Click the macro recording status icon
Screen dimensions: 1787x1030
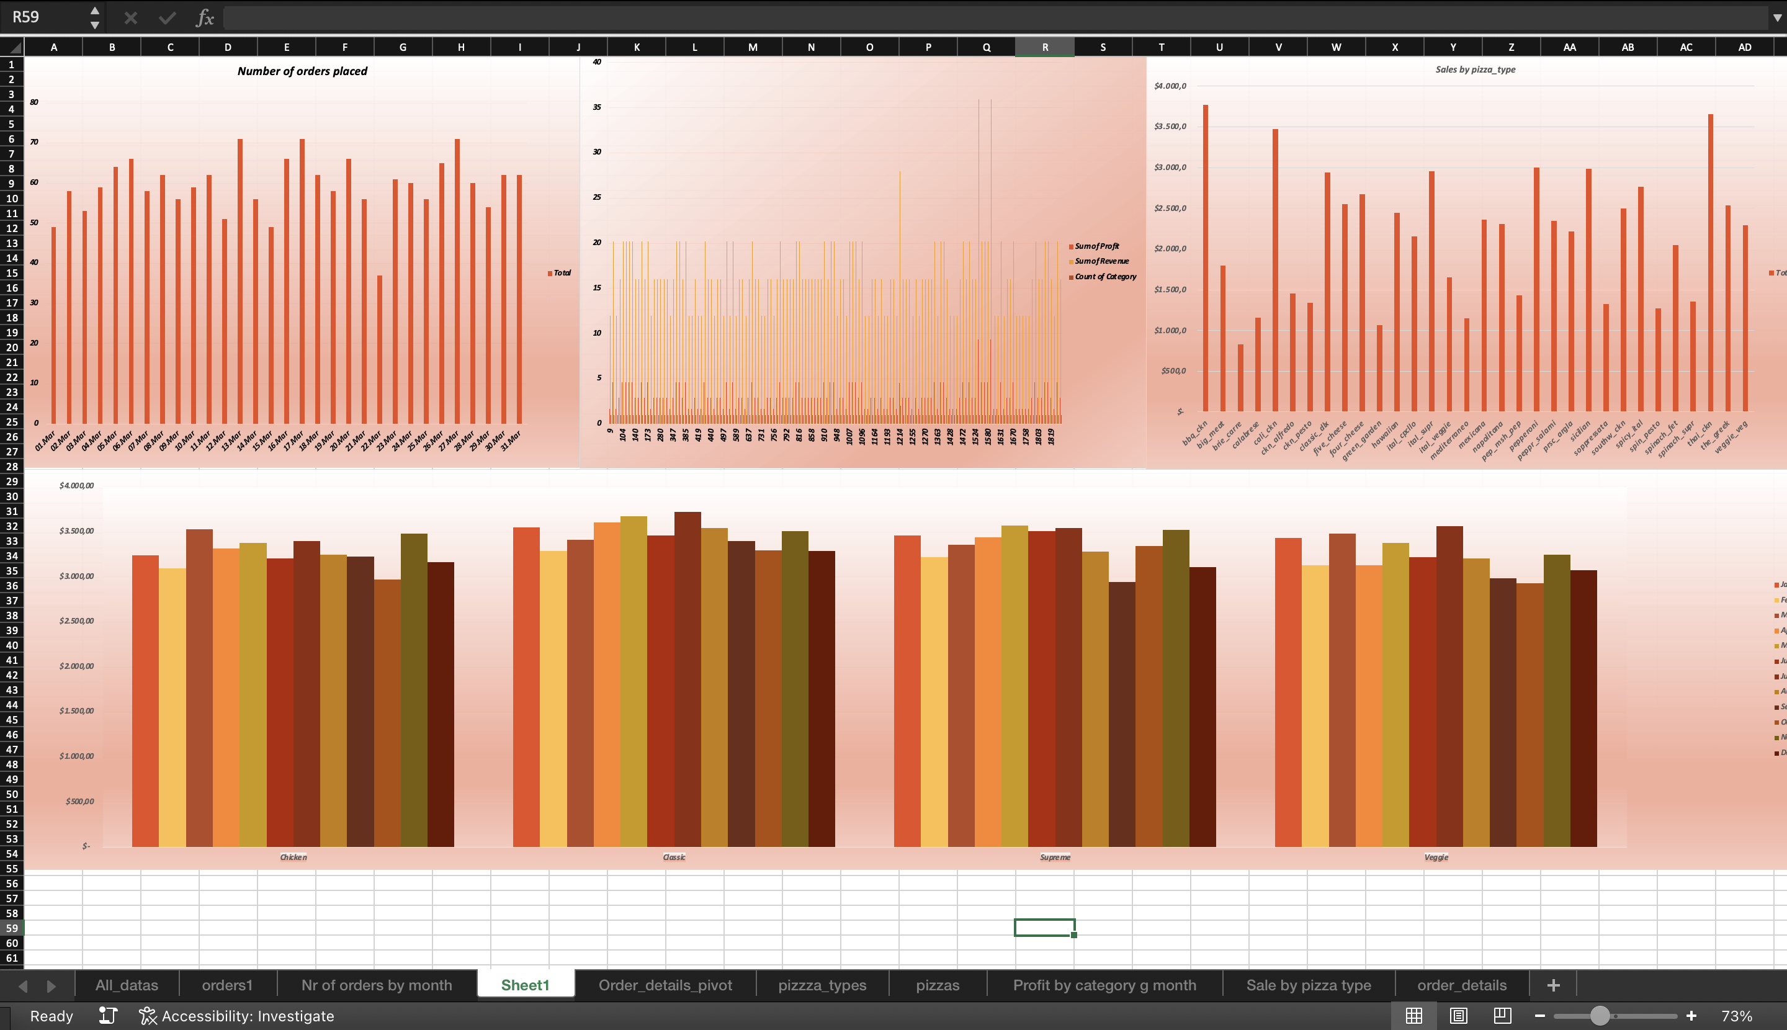tap(107, 1016)
